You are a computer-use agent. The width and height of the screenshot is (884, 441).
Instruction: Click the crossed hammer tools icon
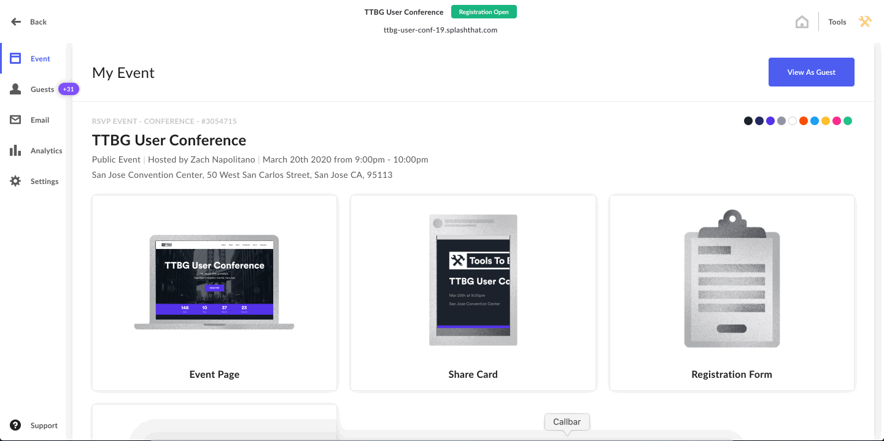click(x=865, y=22)
